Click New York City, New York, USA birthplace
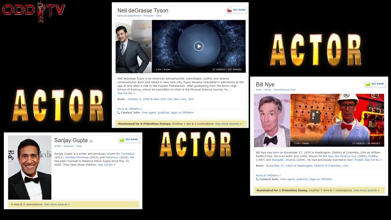The image size is (391, 220). tap(174, 99)
